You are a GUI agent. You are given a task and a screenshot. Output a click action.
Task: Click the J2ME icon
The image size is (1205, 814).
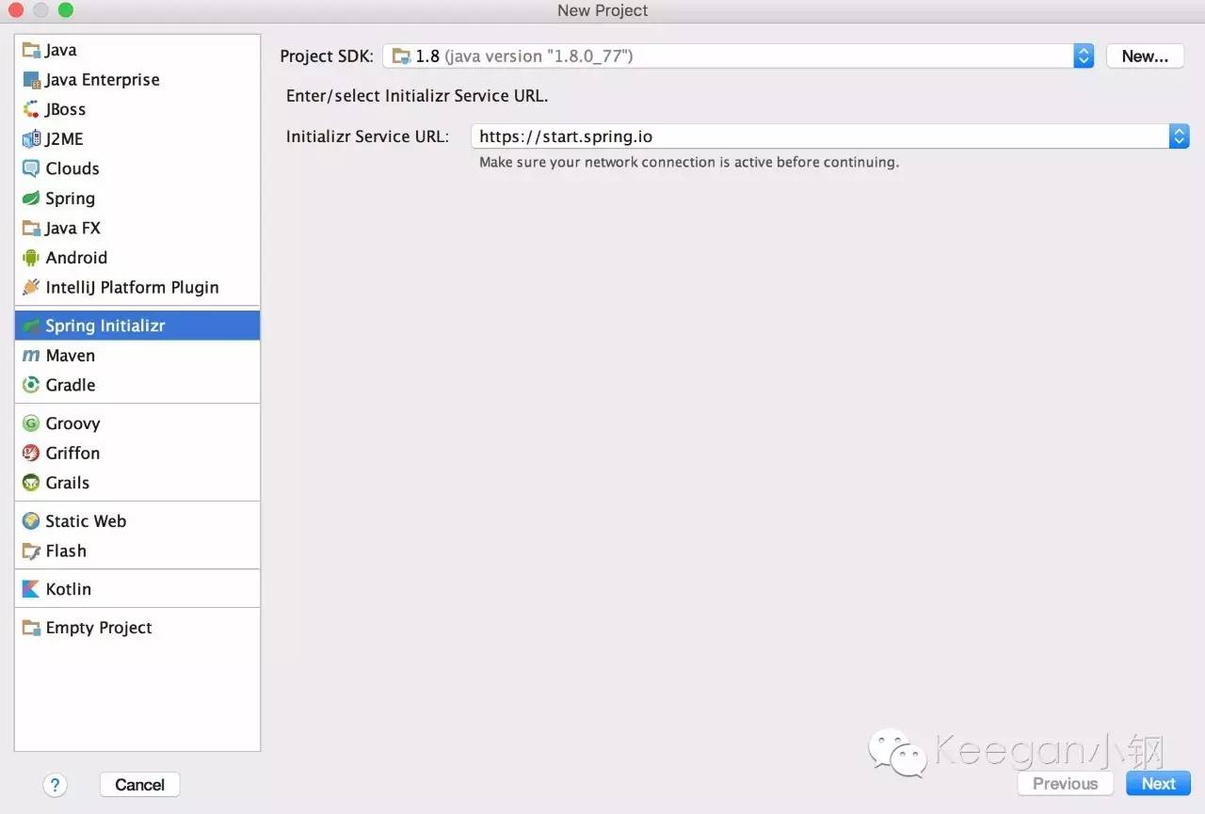pos(31,139)
